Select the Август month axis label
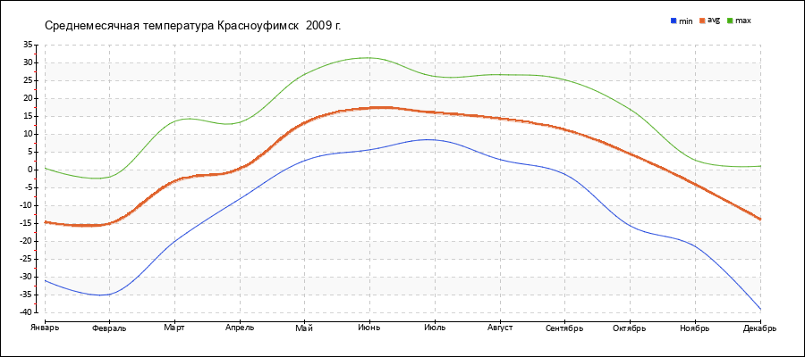The height and width of the screenshot is (357, 805). (500, 328)
